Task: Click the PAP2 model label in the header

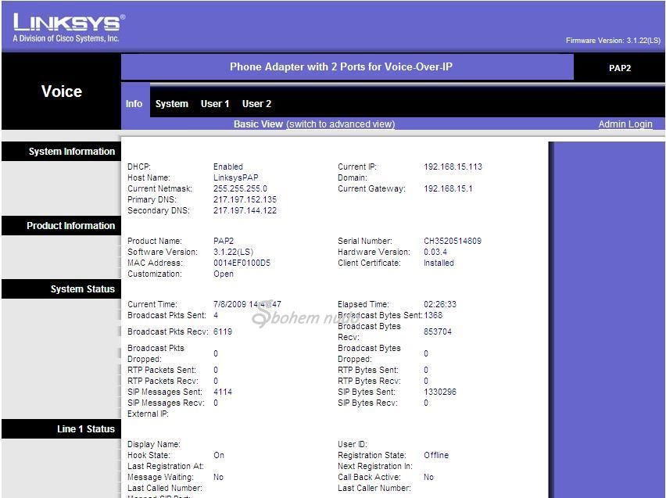Action: (x=619, y=68)
